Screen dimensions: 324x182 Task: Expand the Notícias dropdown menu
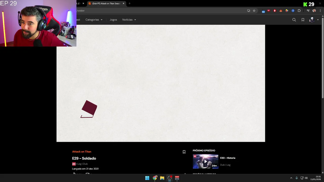129,20
